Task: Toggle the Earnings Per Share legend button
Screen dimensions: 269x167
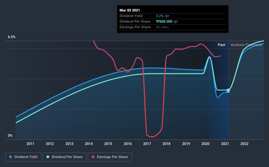Action: coord(110,157)
